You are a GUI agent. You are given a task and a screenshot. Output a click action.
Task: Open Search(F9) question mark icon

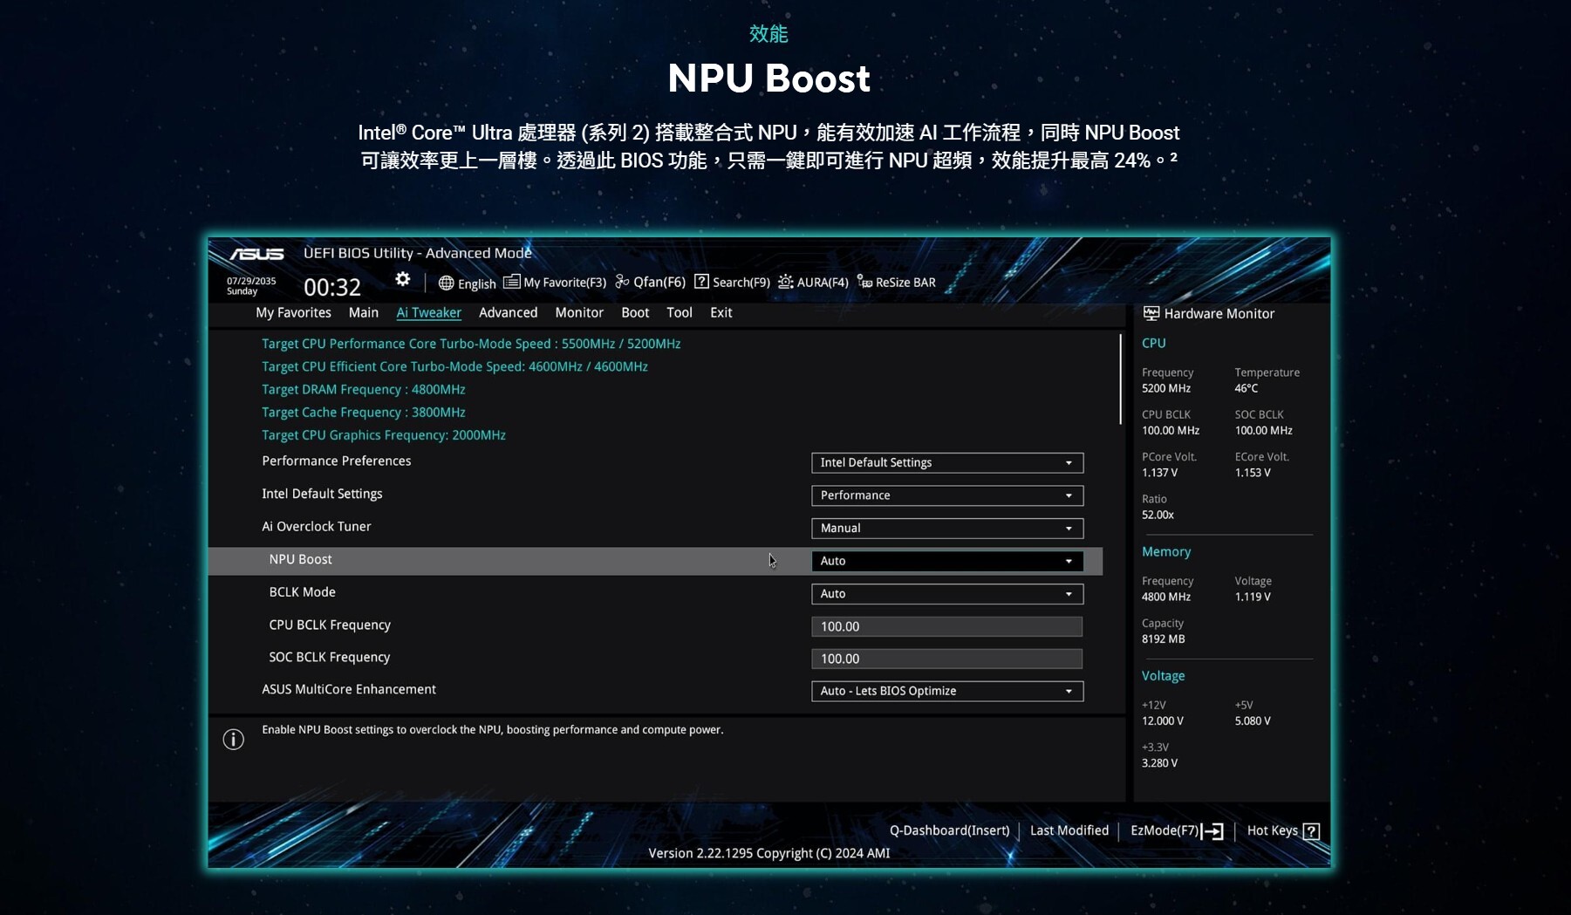[701, 282]
